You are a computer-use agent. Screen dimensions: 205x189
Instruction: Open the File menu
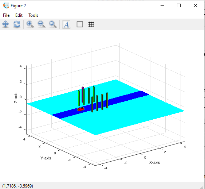pyautogui.click(x=6, y=15)
